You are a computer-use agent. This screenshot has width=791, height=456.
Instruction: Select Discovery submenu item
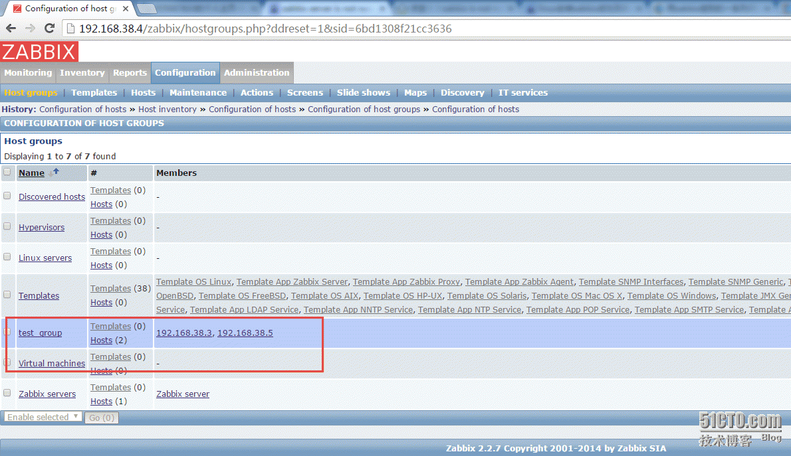point(462,93)
